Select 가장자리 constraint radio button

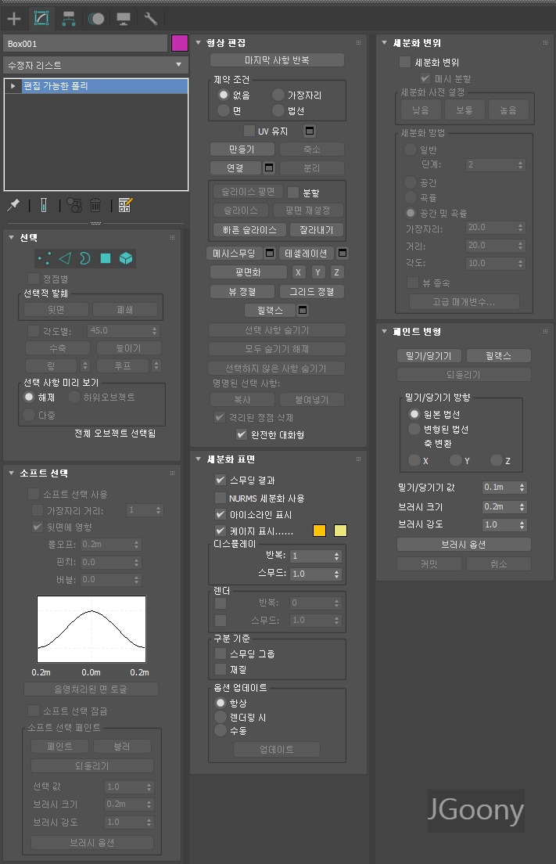(278, 95)
